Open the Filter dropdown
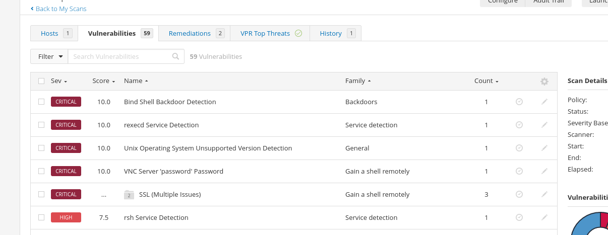 click(49, 56)
